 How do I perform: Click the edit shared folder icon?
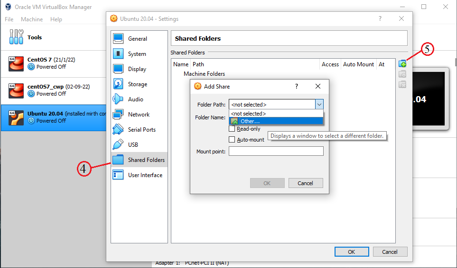click(402, 74)
